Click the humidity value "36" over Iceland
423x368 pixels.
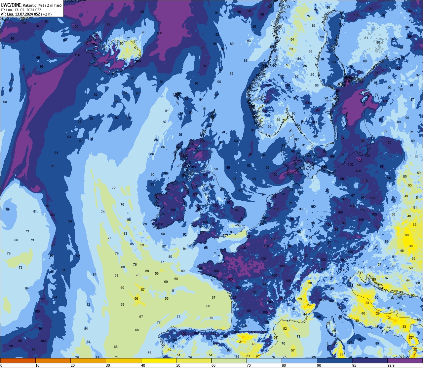[x=125, y=59]
